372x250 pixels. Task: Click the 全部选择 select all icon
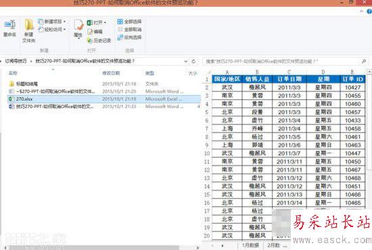click(x=120, y=22)
